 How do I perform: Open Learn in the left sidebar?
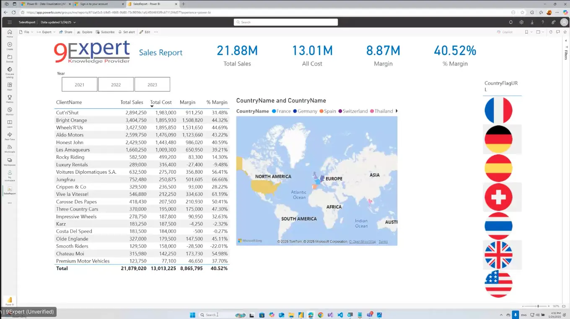pos(10,124)
